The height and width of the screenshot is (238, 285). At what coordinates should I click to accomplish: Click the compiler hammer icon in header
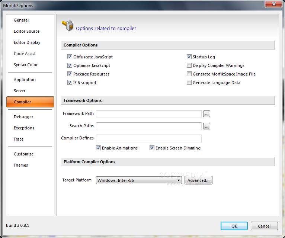tap(67, 26)
